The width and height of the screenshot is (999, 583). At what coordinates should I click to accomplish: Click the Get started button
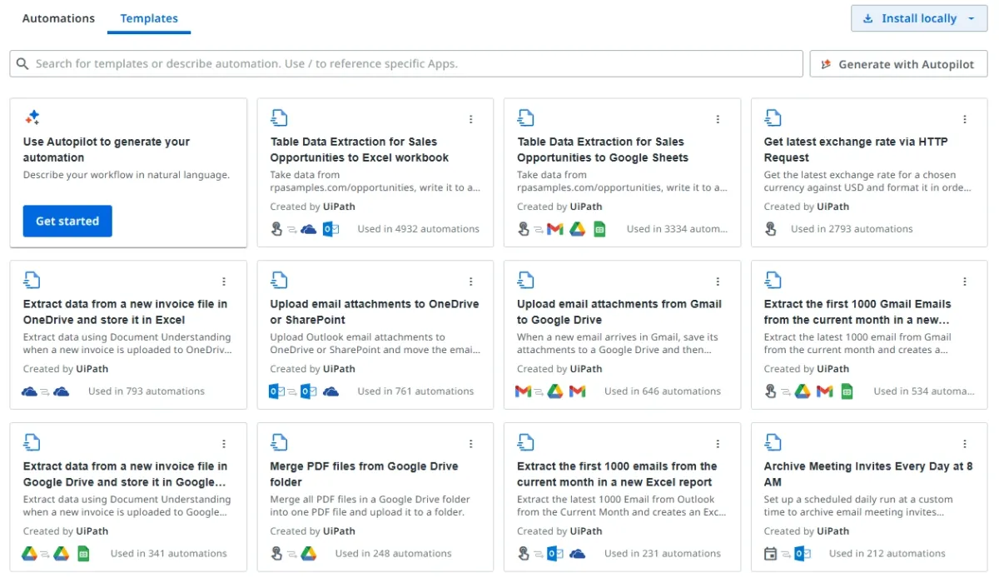[x=67, y=221]
